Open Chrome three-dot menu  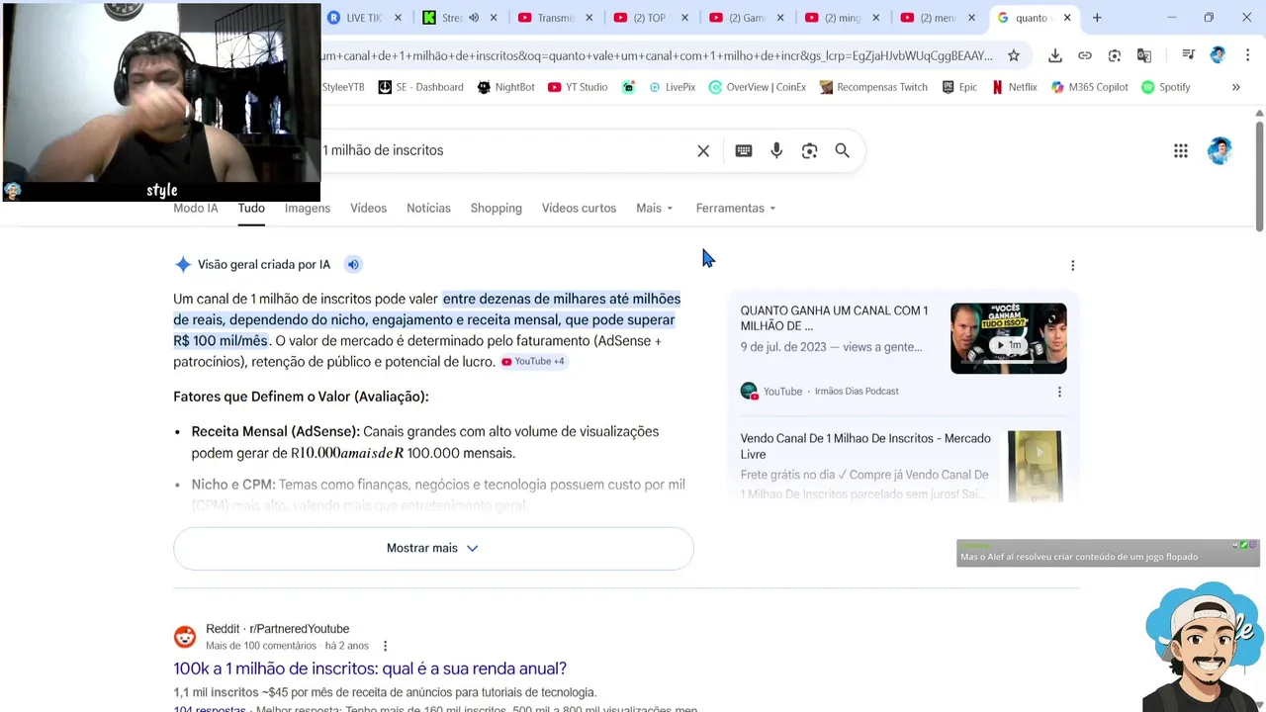pyautogui.click(x=1247, y=55)
